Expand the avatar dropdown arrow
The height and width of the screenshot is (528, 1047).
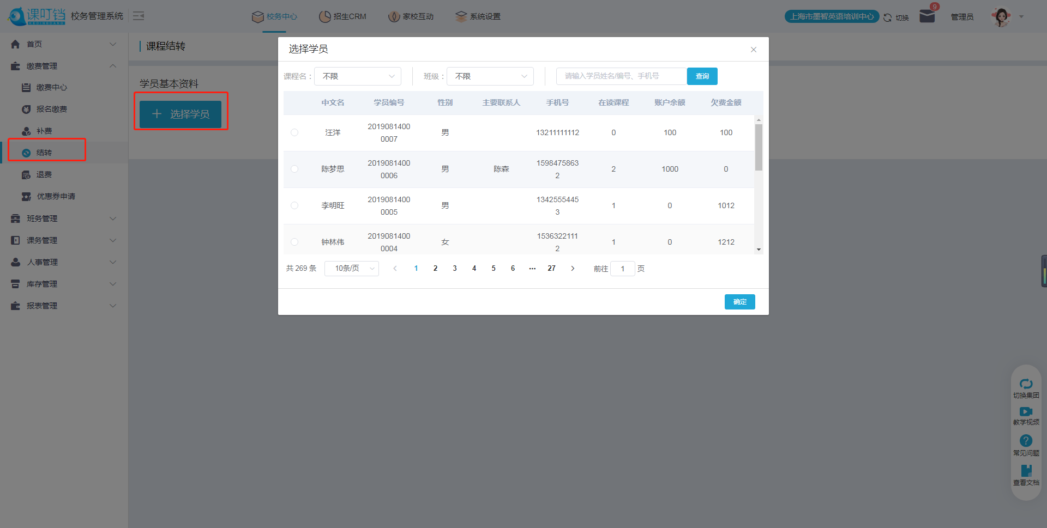[1021, 17]
